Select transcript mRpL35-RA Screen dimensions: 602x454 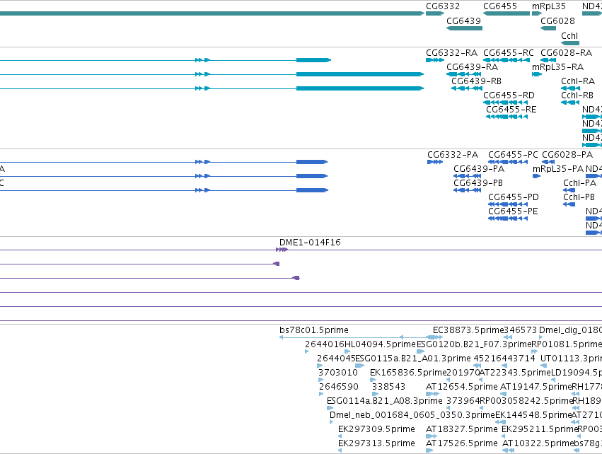[x=557, y=66]
